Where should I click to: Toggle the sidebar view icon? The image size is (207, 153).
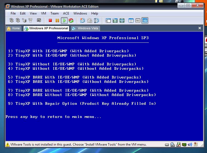coord(108,21)
